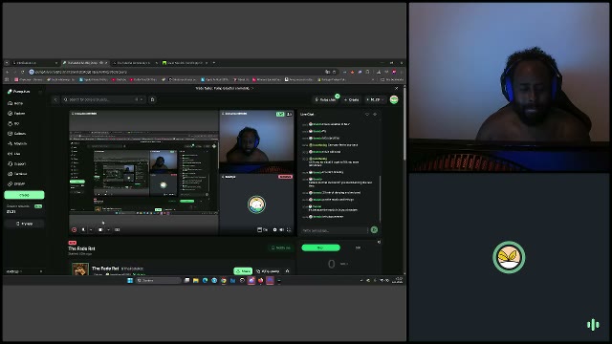This screenshot has height=344, width=612.
Task: Click the round avatar in the dark right tile
Action: pos(509,257)
